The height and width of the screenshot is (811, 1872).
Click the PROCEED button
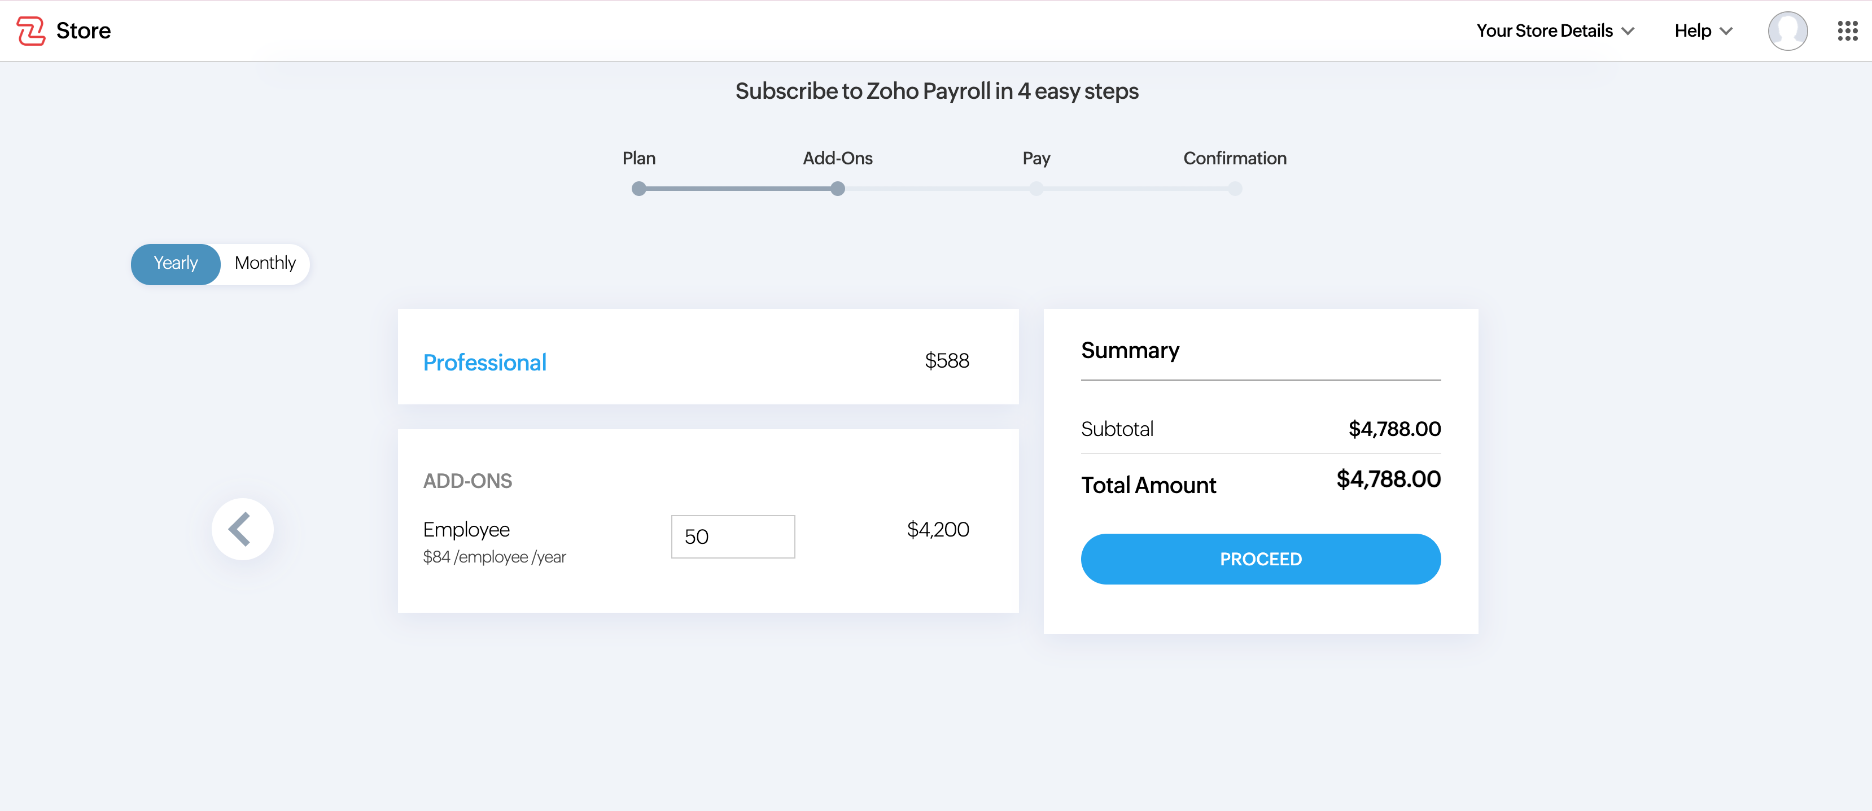(1259, 558)
